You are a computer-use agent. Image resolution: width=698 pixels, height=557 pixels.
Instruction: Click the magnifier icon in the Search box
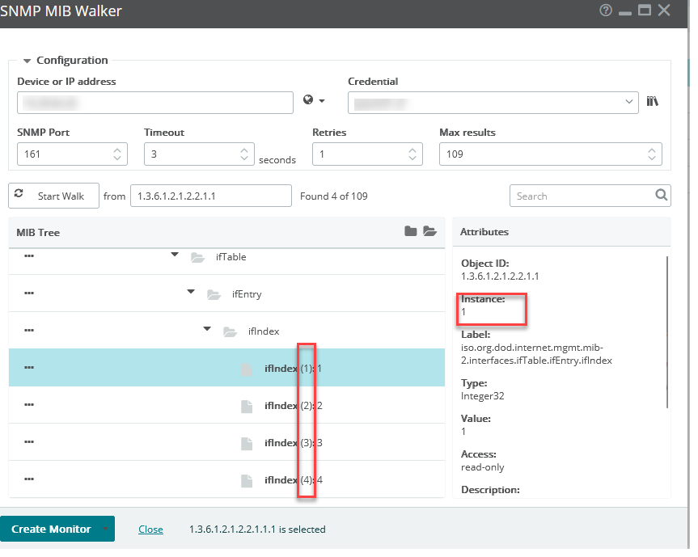point(661,196)
